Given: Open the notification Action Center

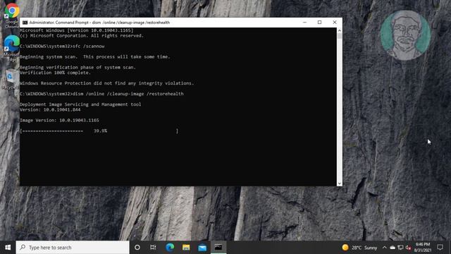Looking at the screenshot, I should (x=440, y=248).
